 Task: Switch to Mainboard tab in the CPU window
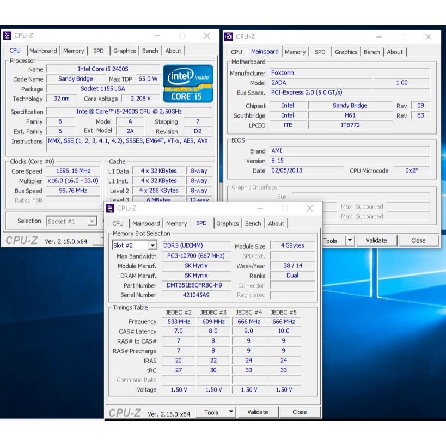coord(43,51)
